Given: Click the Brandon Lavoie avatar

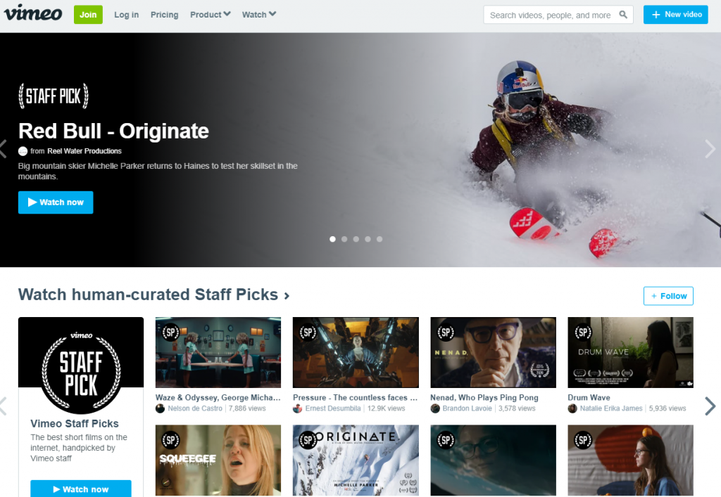Looking at the screenshot, I should pyautogui.click(x=435, y=408).
